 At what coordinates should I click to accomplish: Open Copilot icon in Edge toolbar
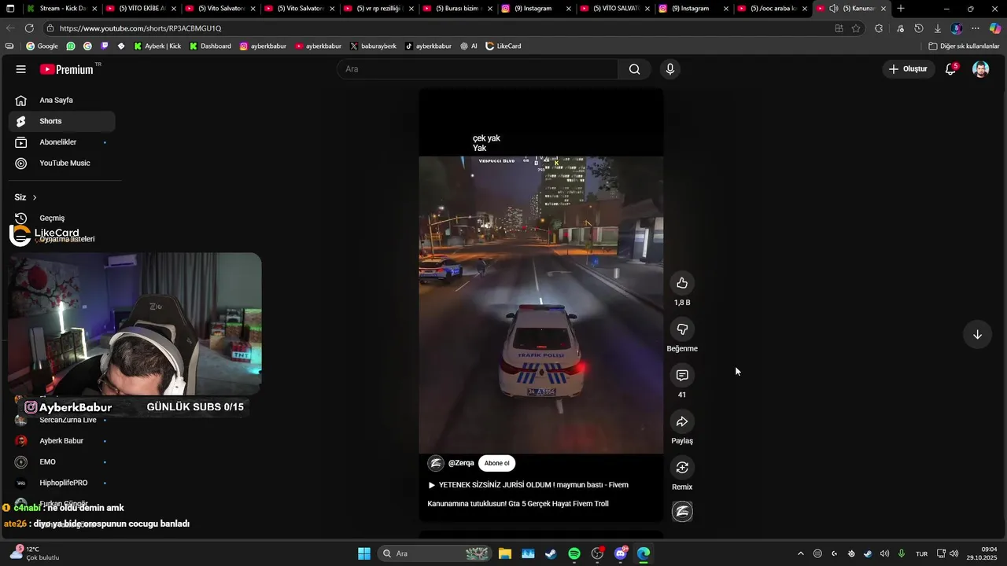pos(994,28)
